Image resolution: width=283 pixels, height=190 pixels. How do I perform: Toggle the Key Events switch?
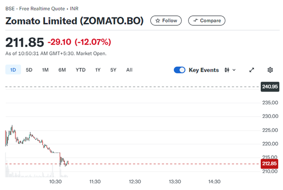tap(180, 70)
